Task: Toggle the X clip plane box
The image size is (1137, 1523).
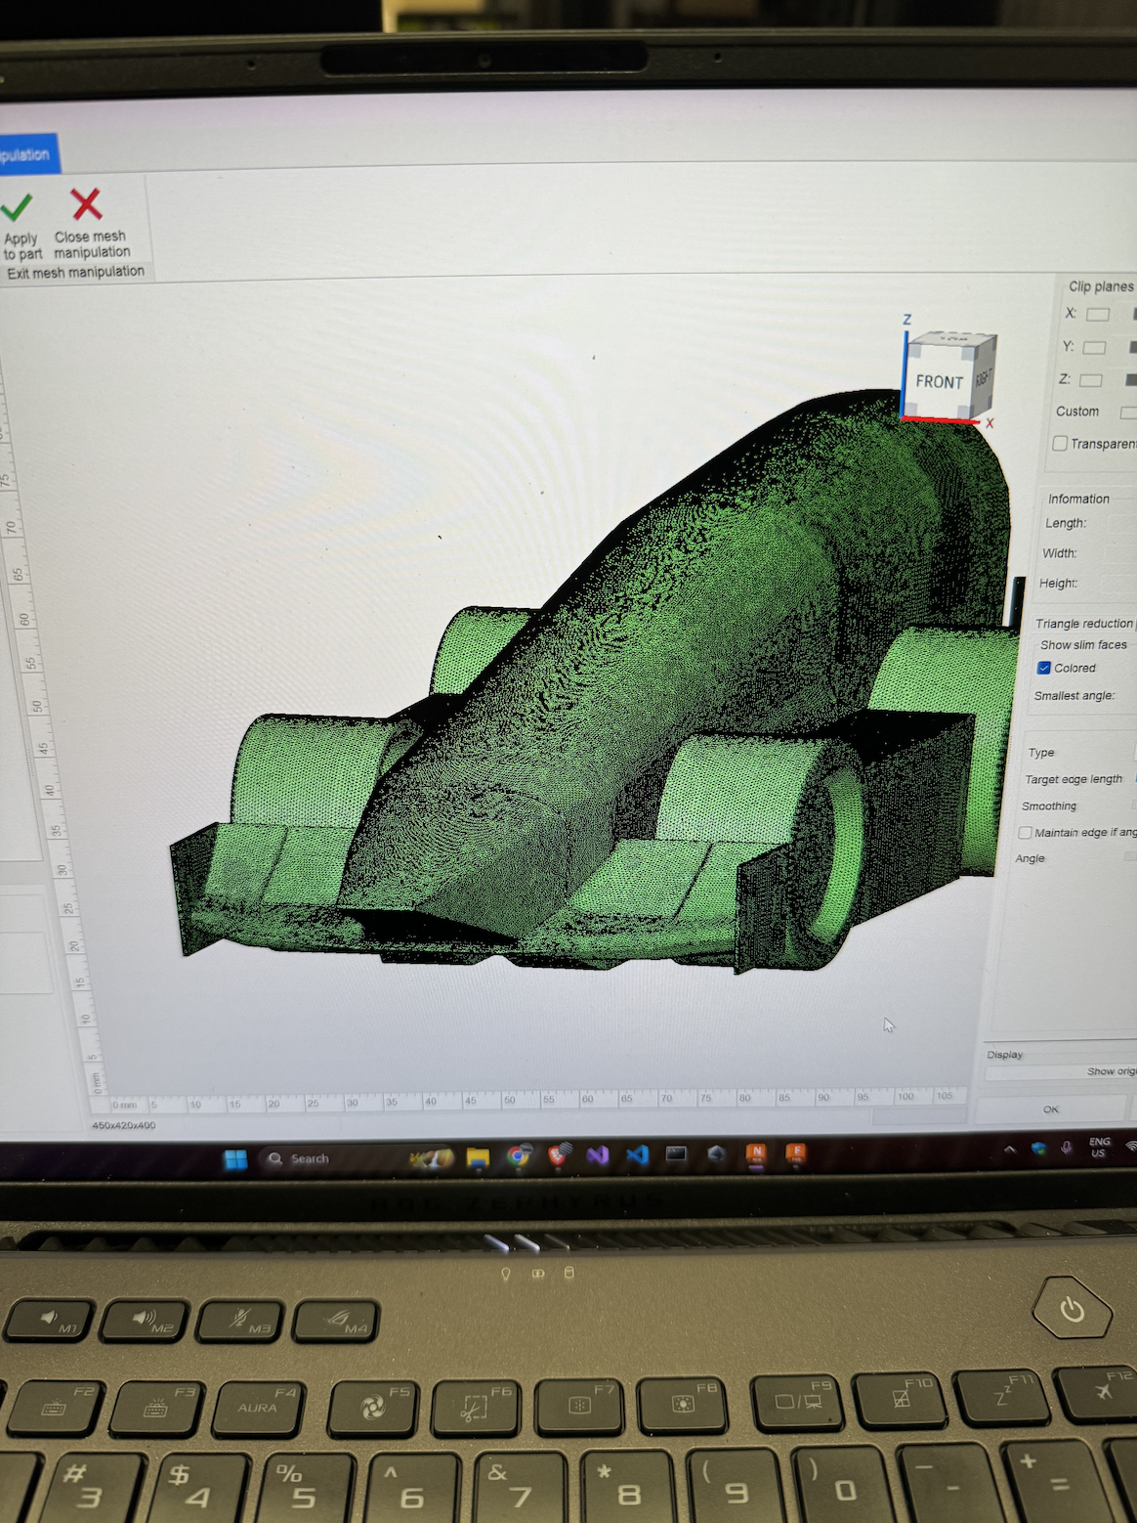Action: point(1098,315)
